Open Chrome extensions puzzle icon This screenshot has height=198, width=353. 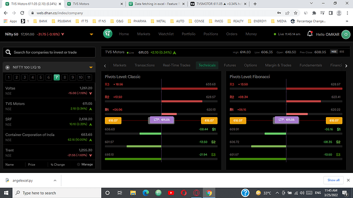pyautogui.click(x=314, y=13)
